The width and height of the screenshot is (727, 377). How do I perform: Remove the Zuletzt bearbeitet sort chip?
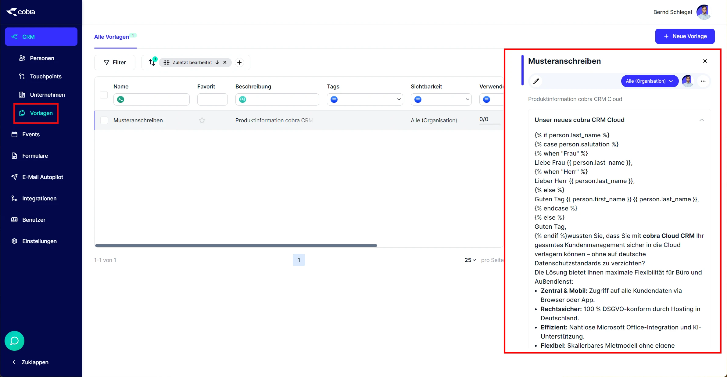tap(225, 63)
